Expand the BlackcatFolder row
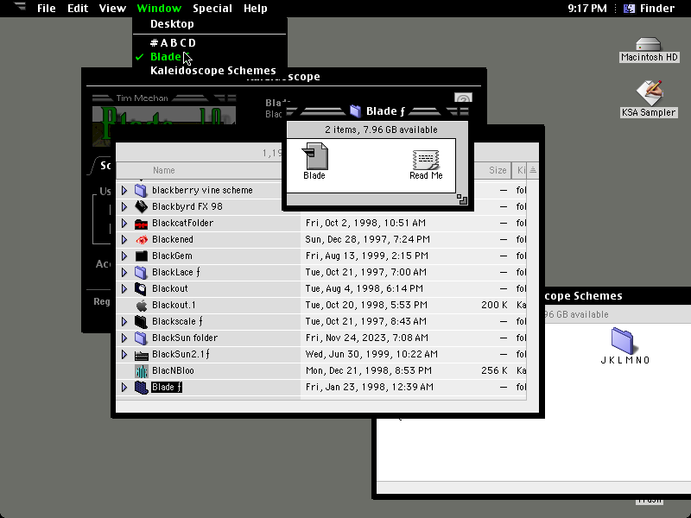Viewport: 691px width, 518px height. pyautogui.click(x=124, y=224)
